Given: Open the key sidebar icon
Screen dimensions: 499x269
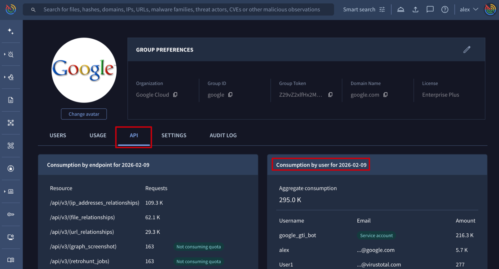Looking at the screenshot, I should point(11,214).
